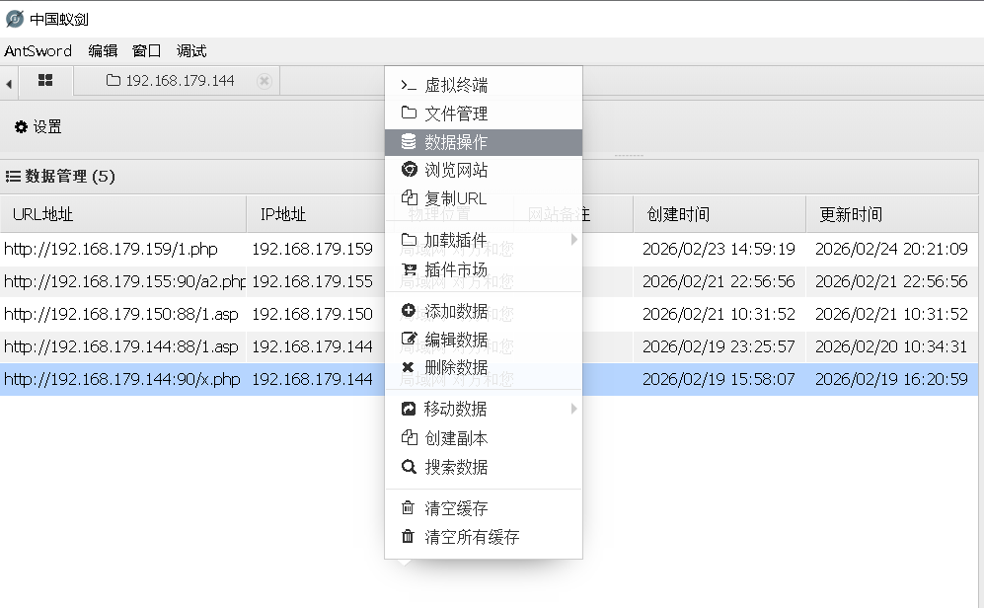Click the 设置 button
The image size is (984, 608).
[x=38, y=126]
